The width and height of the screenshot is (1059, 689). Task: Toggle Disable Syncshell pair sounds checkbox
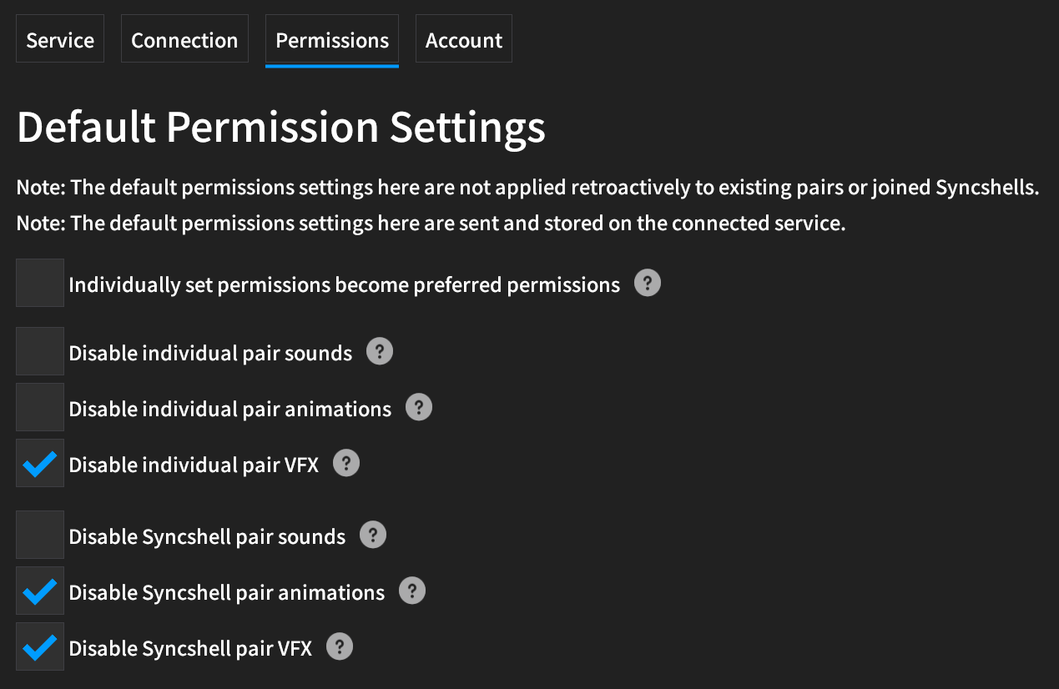tap(40, 535)
